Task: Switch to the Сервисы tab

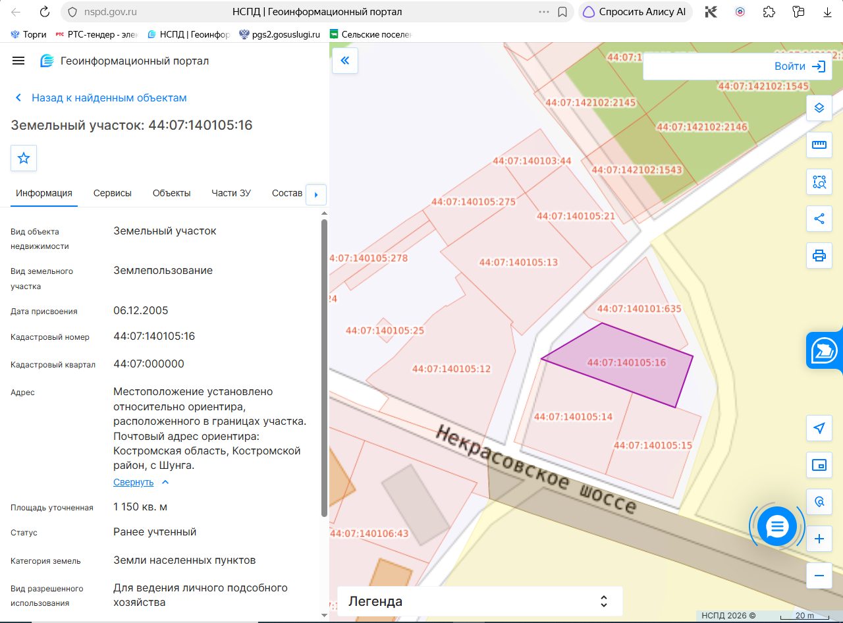Action: click(x=113, y=193)
